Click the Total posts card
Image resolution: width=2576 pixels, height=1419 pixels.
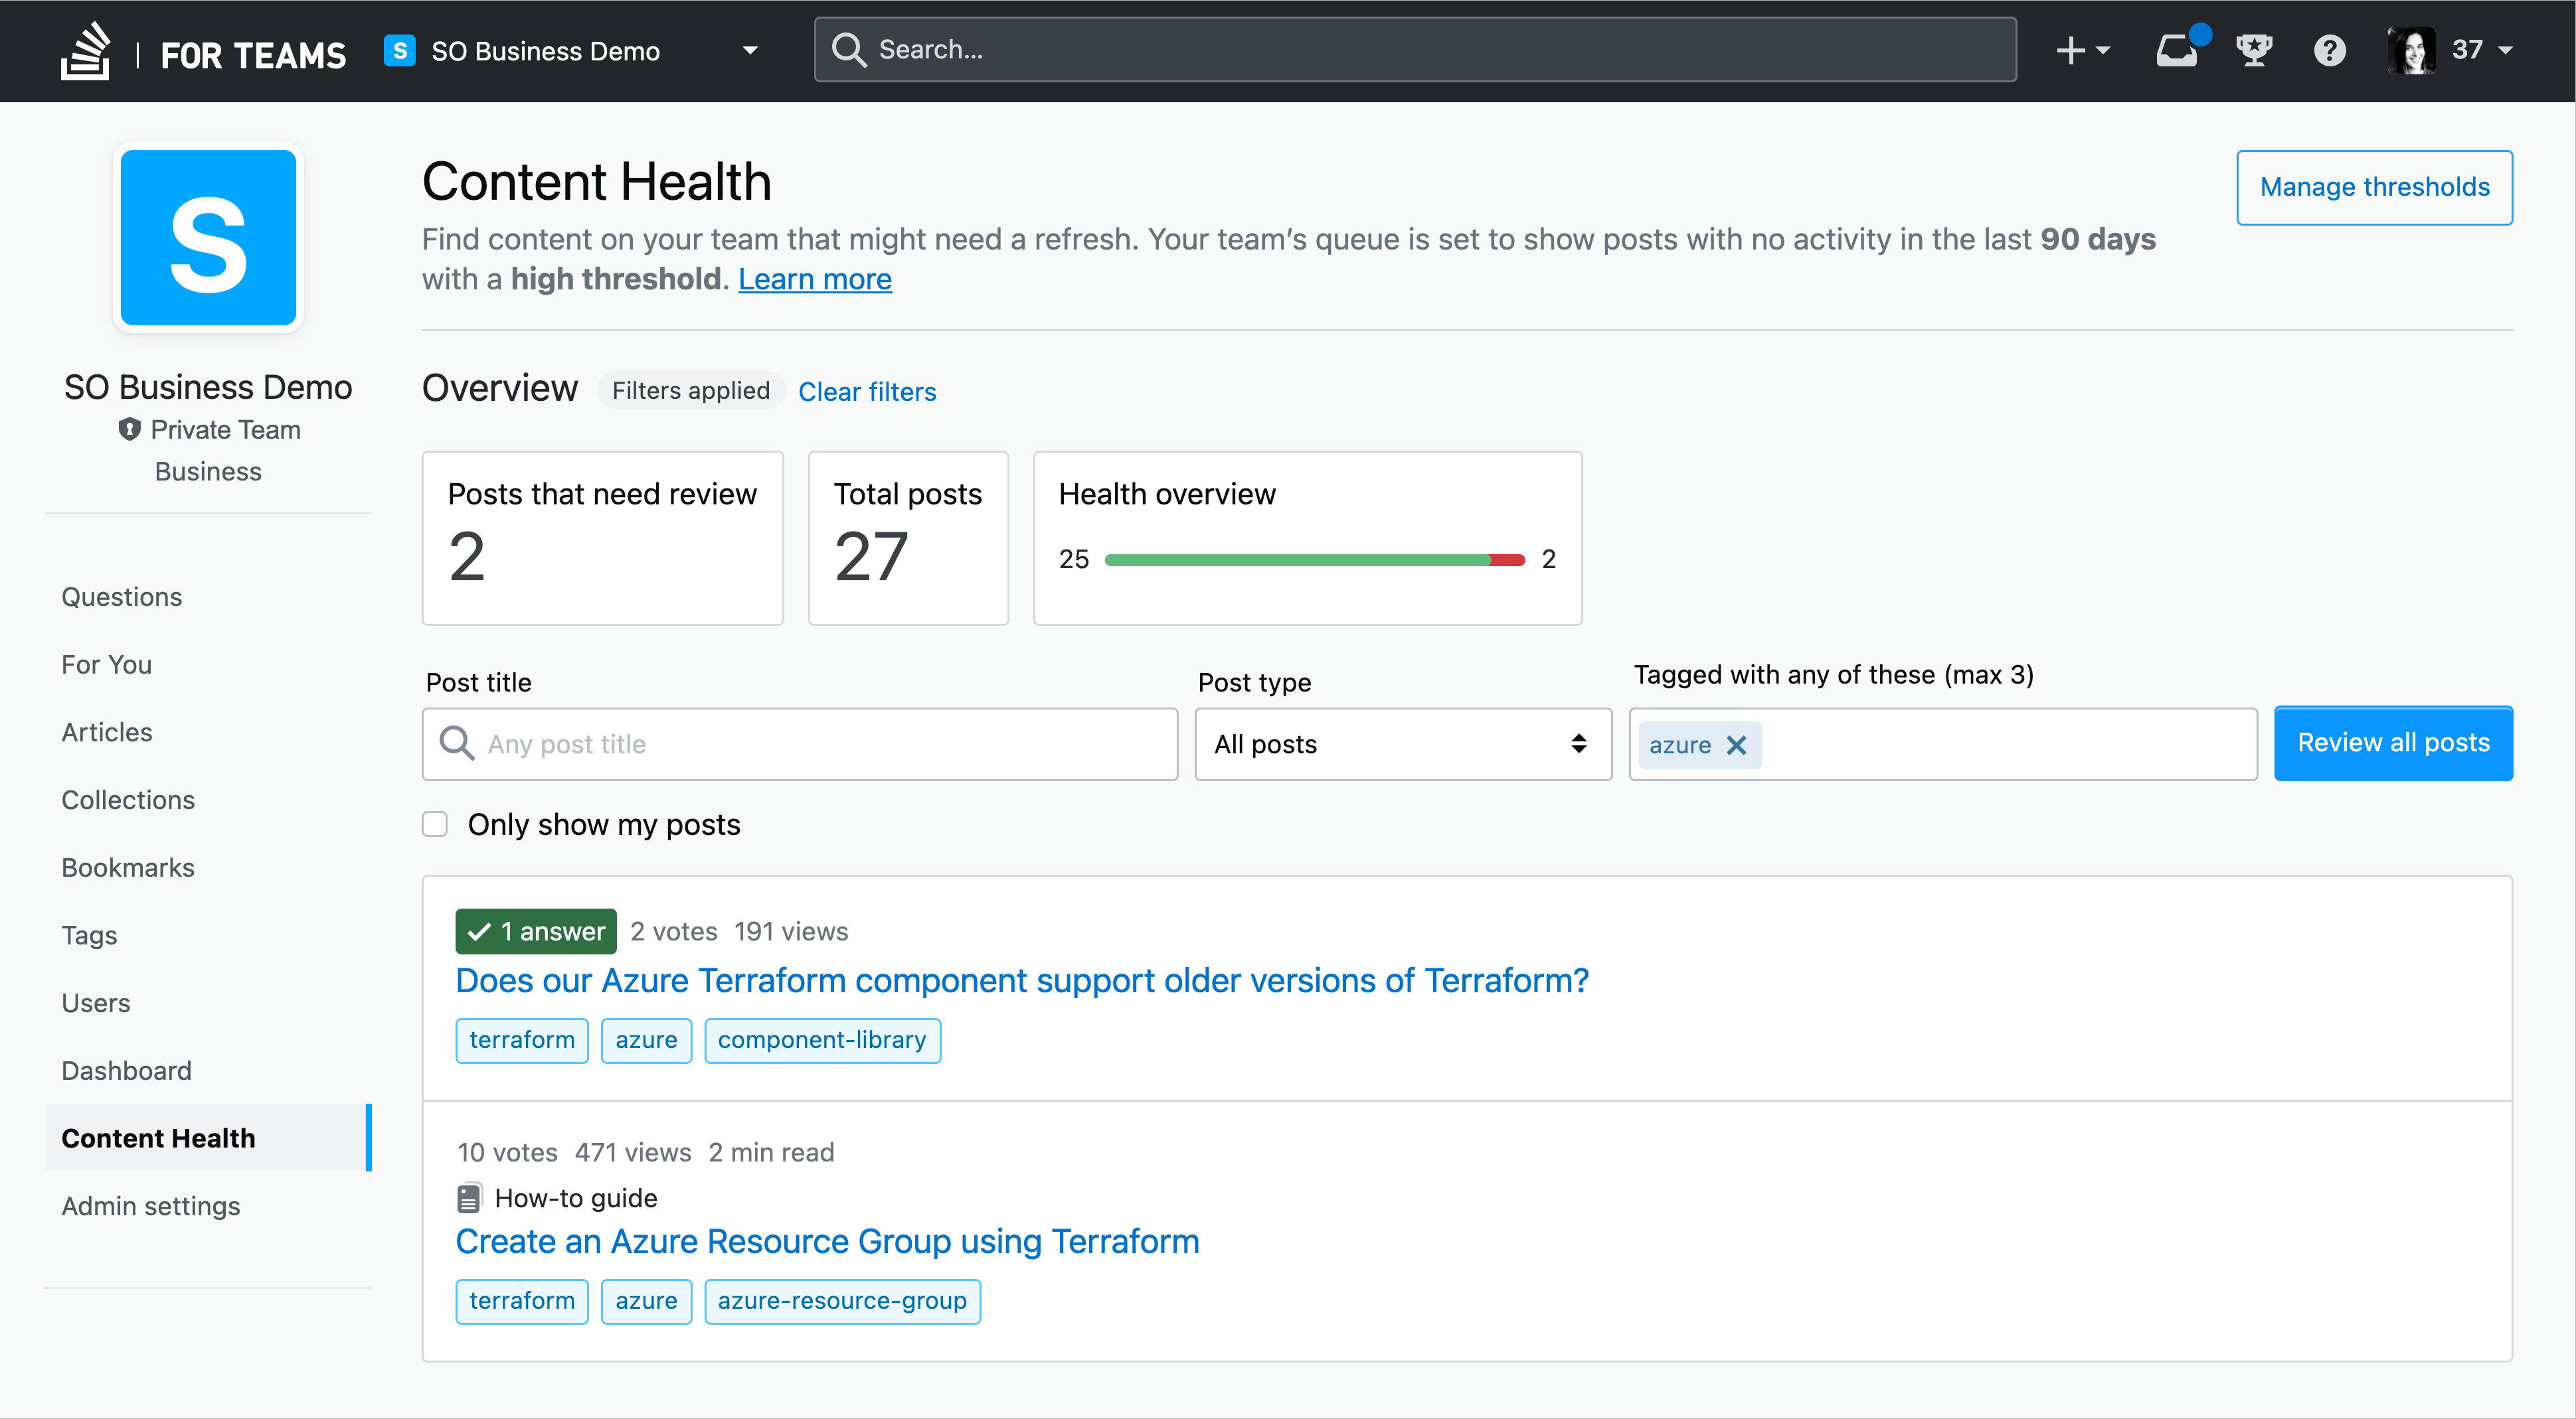pyautogui.click(x=908, y=539)
